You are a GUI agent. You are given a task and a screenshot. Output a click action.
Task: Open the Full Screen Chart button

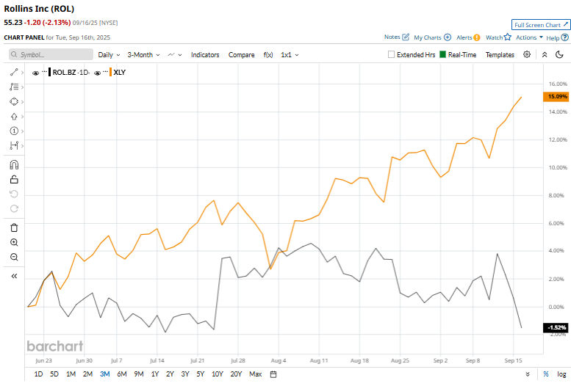pyautogui.click(x=541, y=25)
